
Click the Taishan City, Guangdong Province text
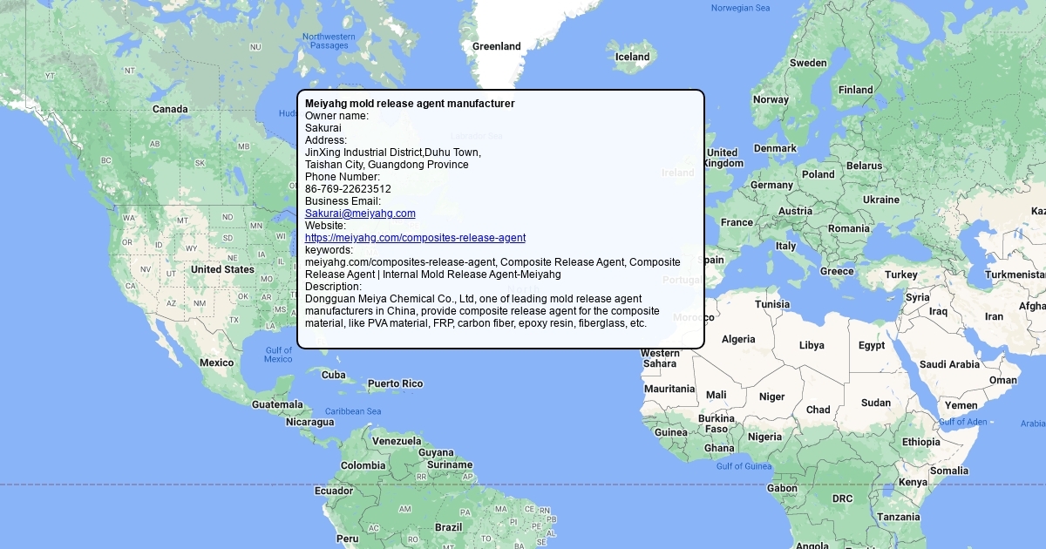(x=387, y=165)
